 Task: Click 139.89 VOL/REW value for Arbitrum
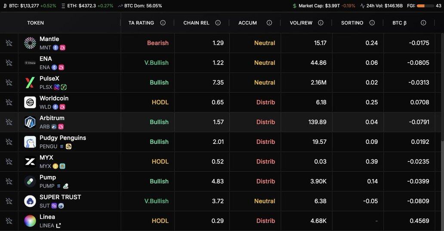(317, 122)
